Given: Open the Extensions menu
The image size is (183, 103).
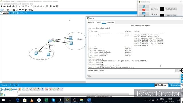Looking at the screenshot, I should tap(25, 4).
